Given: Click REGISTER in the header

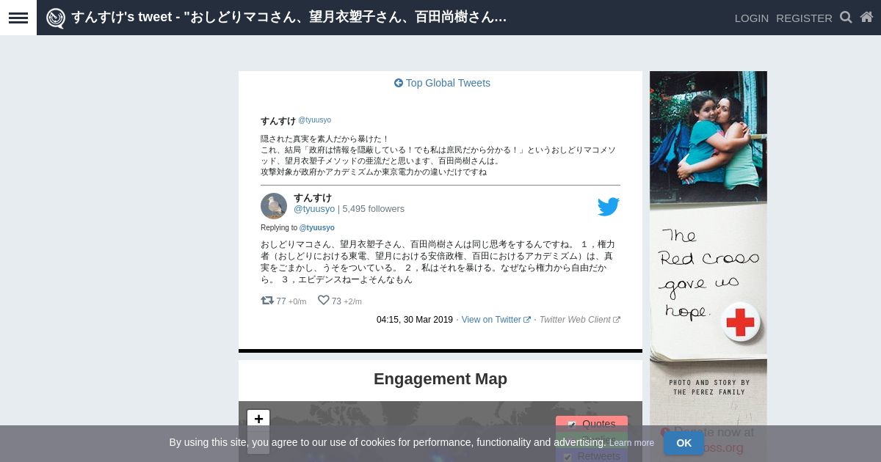Looking at the screenshot, I should (x=804, y=18).
